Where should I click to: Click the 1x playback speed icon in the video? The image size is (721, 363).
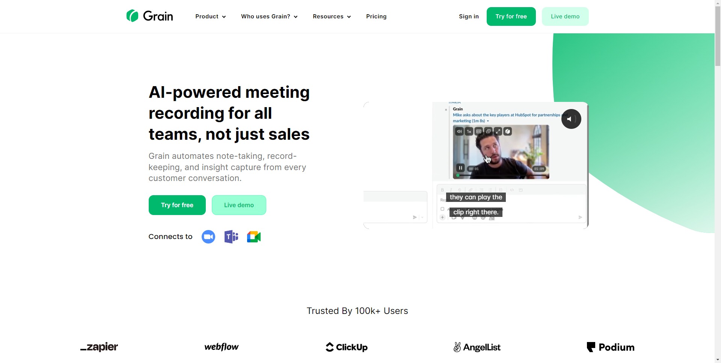469,131
